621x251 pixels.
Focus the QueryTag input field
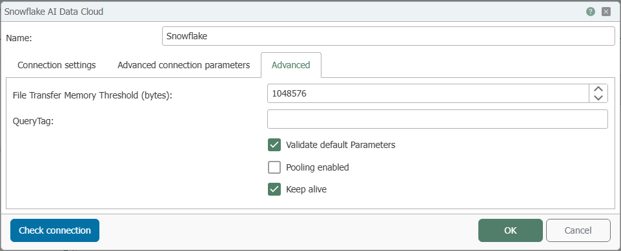(x=438, y=119)
